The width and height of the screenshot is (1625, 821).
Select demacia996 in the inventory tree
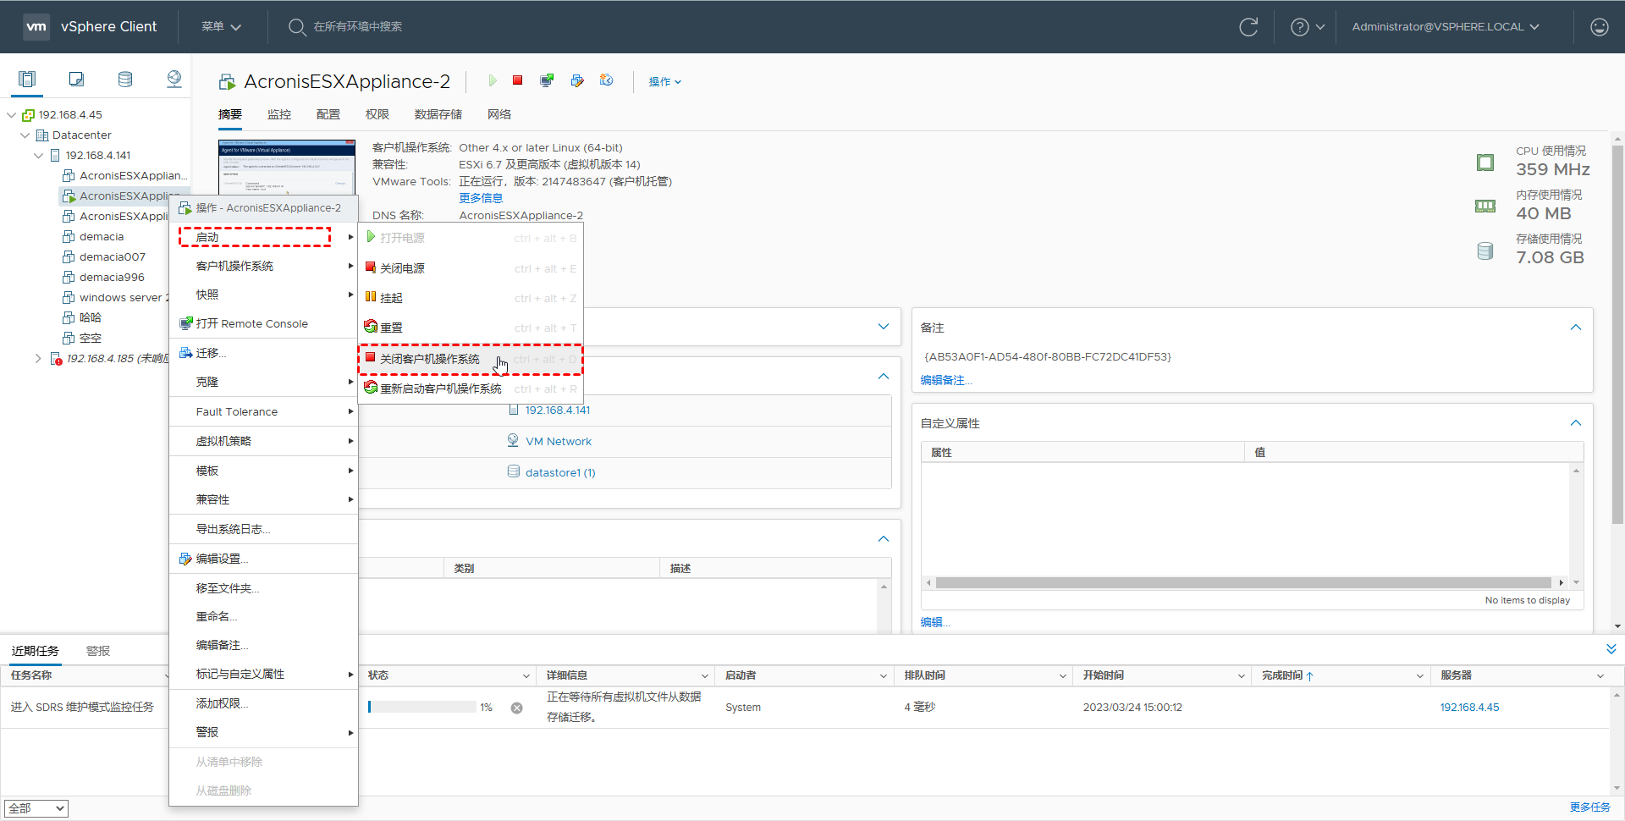point(112,278)
